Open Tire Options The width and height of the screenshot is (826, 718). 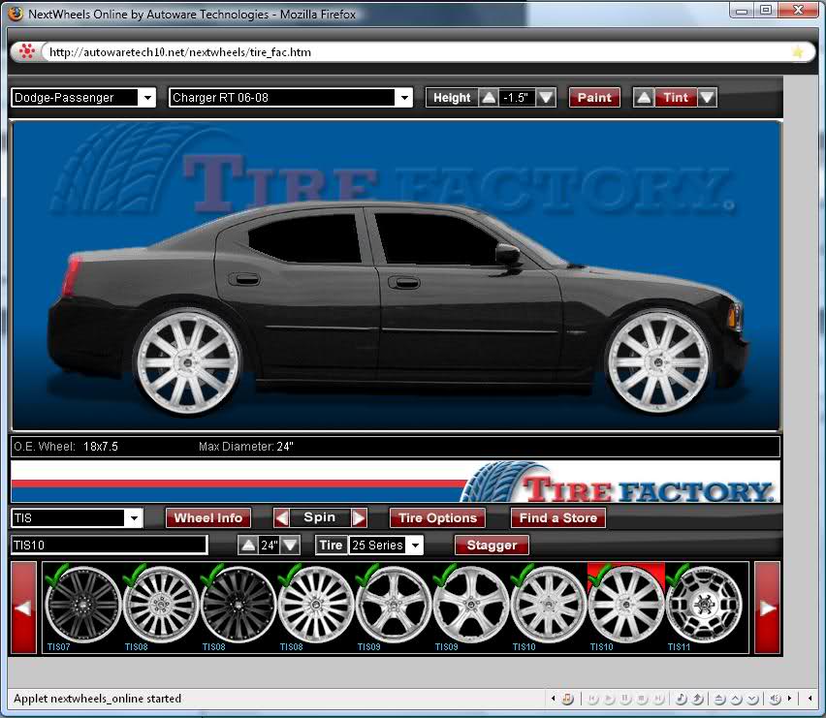point(437,518)
